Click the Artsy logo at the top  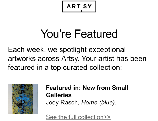coord(79,7)
